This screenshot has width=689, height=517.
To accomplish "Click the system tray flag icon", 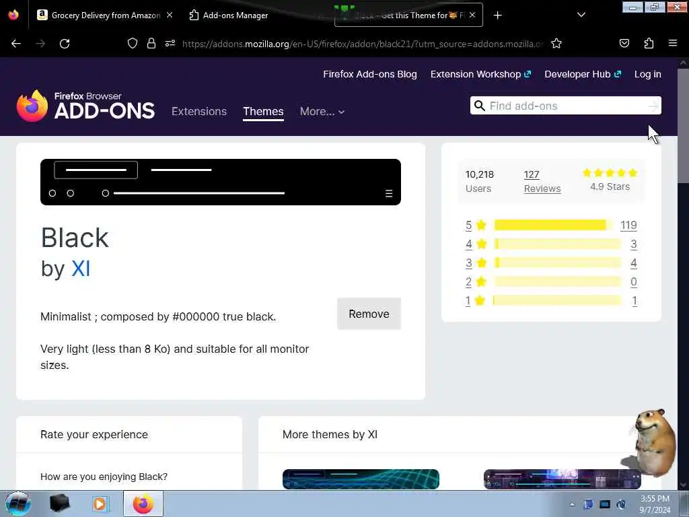I will (588, 504).
